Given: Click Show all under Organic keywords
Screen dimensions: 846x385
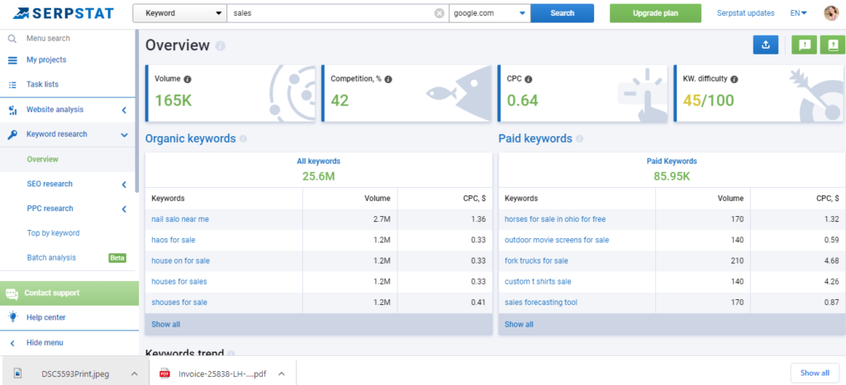Looking at the screenshot, I should [166, 325].
